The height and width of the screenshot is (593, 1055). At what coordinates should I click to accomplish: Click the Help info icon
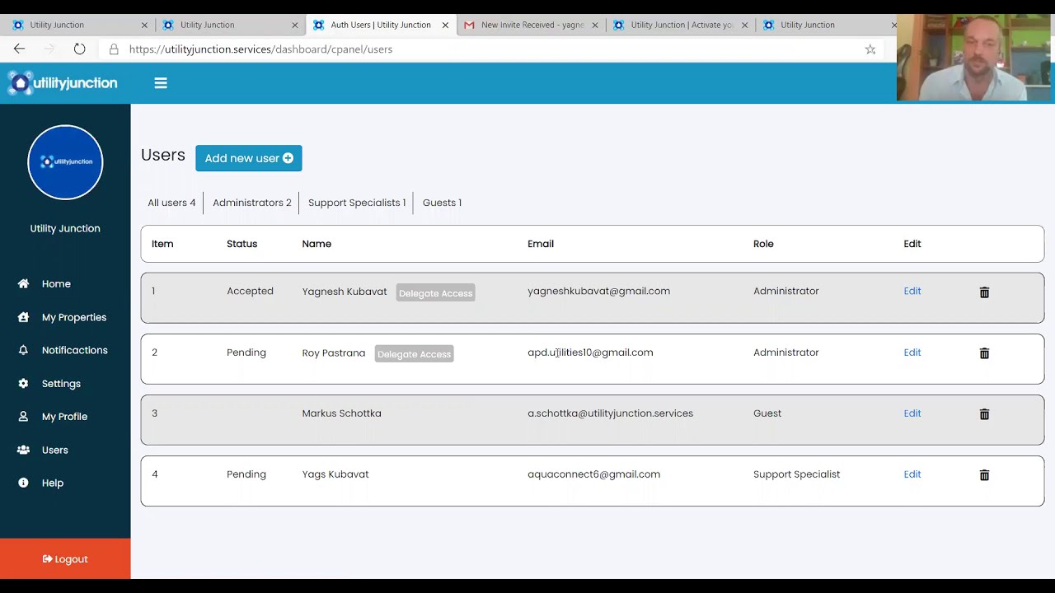pyautogui.click(x=23, y=483)
